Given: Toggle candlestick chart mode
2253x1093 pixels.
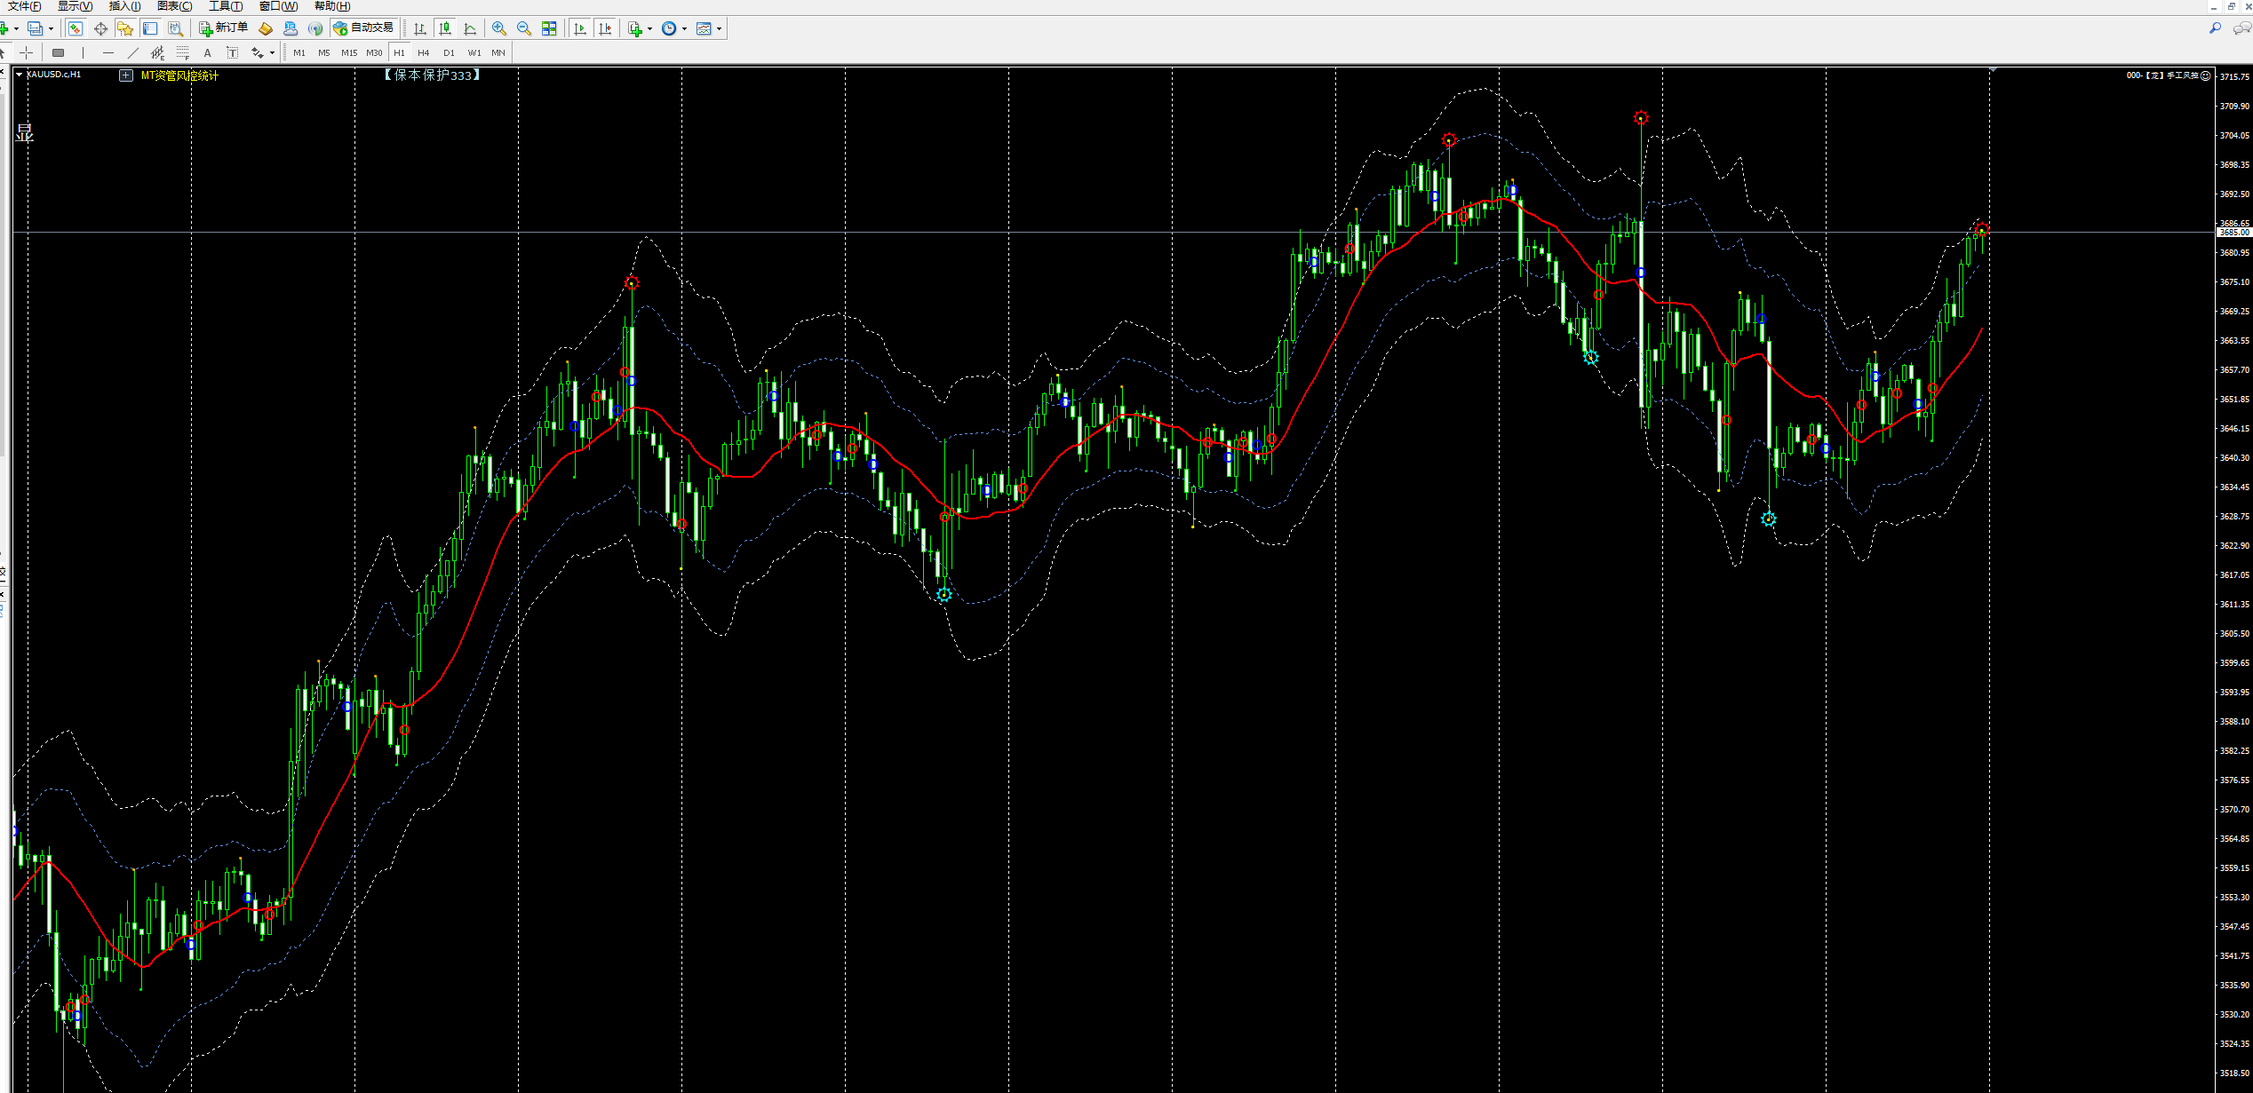Looking at the screenshot, I should pyautogui.click(x=445, y=28).
